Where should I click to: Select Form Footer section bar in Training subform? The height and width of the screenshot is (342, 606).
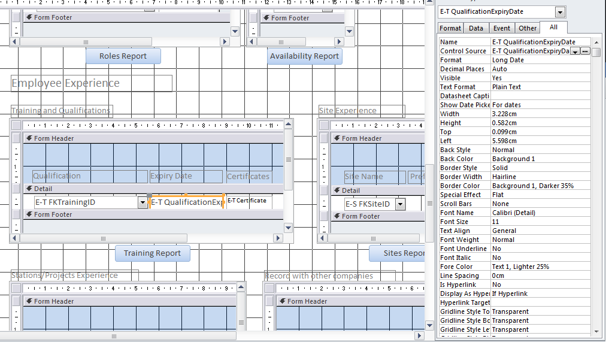coord(153,214)
